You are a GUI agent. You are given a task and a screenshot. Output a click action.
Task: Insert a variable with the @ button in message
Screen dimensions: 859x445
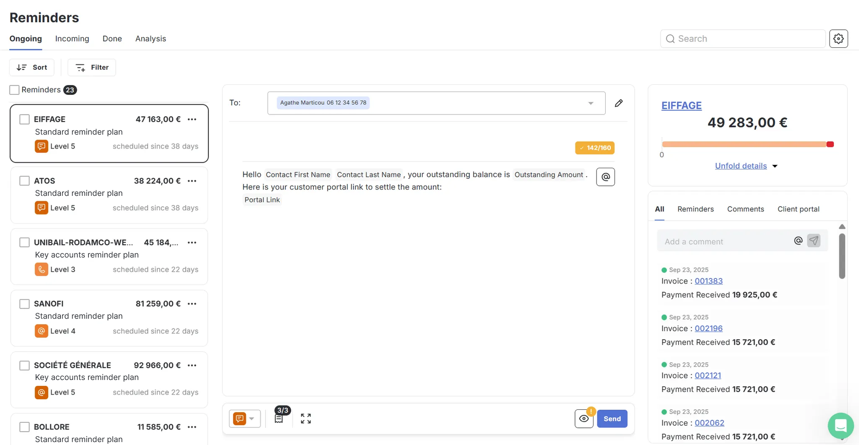[x=605, y=177]
